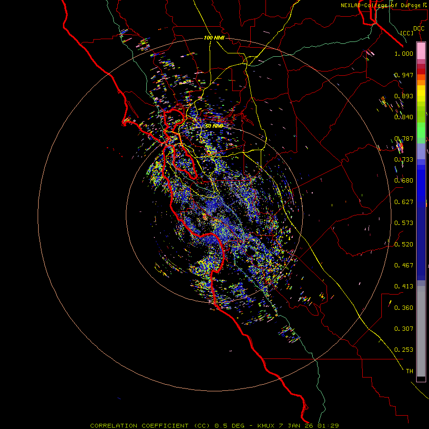Click the 0.467 legend value
Viewport: 429px width, 429px height.
click(404, 265)
